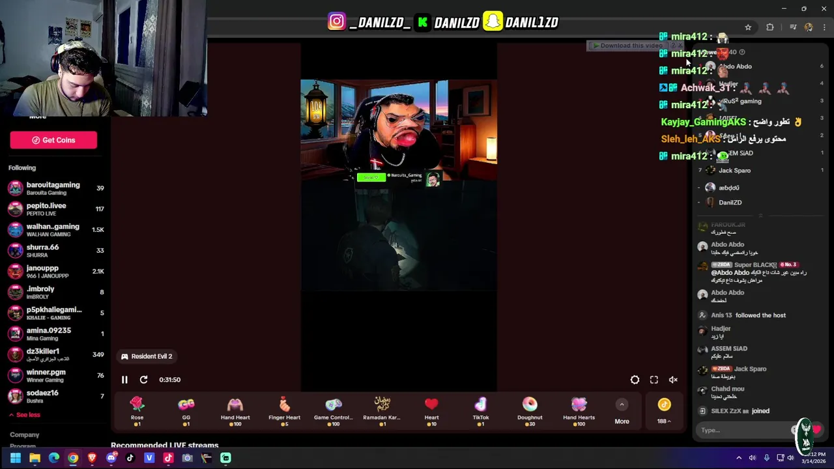834x469 pixels.
Task: Open p5pkhaliegami... in Following list
Action: pyautogui.click(x=55, y=313)
